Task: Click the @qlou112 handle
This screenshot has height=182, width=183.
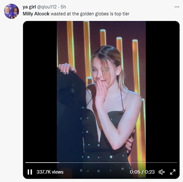Action: click(46, 7)
